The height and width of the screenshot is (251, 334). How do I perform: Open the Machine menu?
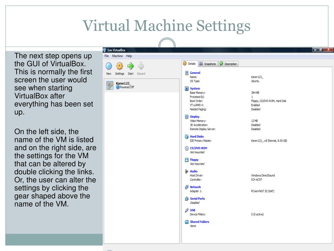pos(117,56)
